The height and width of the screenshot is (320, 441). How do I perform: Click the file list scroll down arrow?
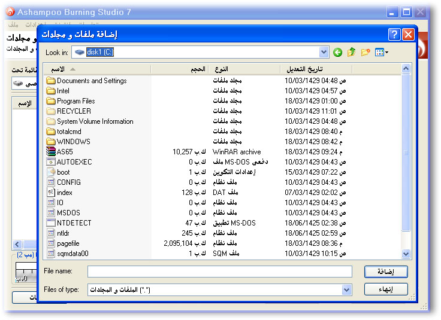click(406, 254)
